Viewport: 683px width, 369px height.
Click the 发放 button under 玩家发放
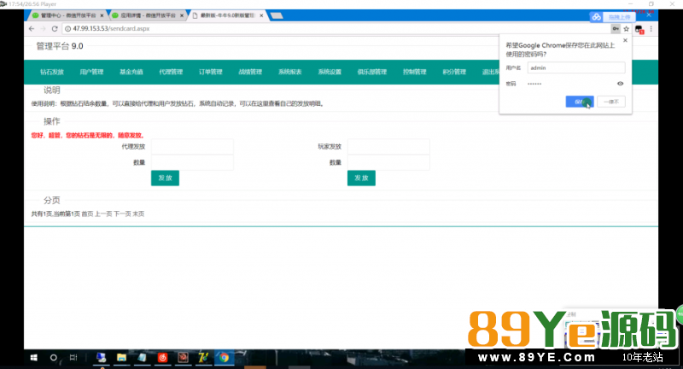361,178
